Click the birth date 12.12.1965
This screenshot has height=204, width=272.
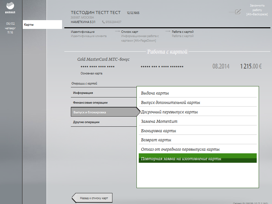[133, 13]
